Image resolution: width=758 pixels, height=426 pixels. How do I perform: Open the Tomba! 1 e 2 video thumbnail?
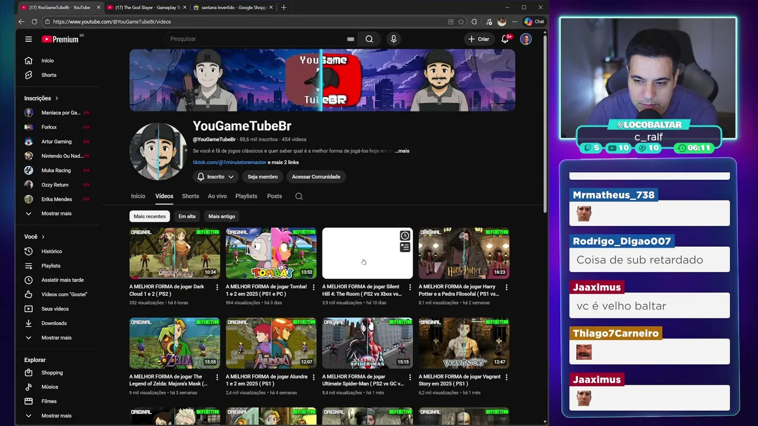coord(271,253)
